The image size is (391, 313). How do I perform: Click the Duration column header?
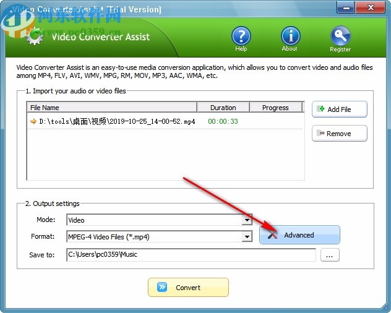point(223,108)
